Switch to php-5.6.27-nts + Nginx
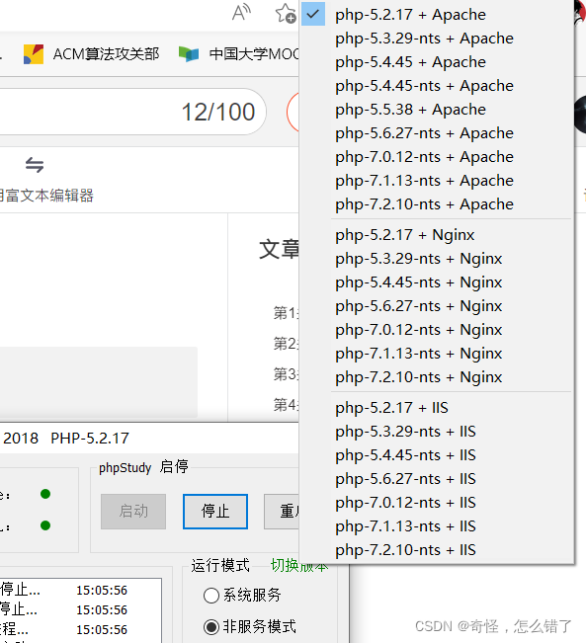The height and width of the screenshot is (643, 586). click(x=436, y=306)
